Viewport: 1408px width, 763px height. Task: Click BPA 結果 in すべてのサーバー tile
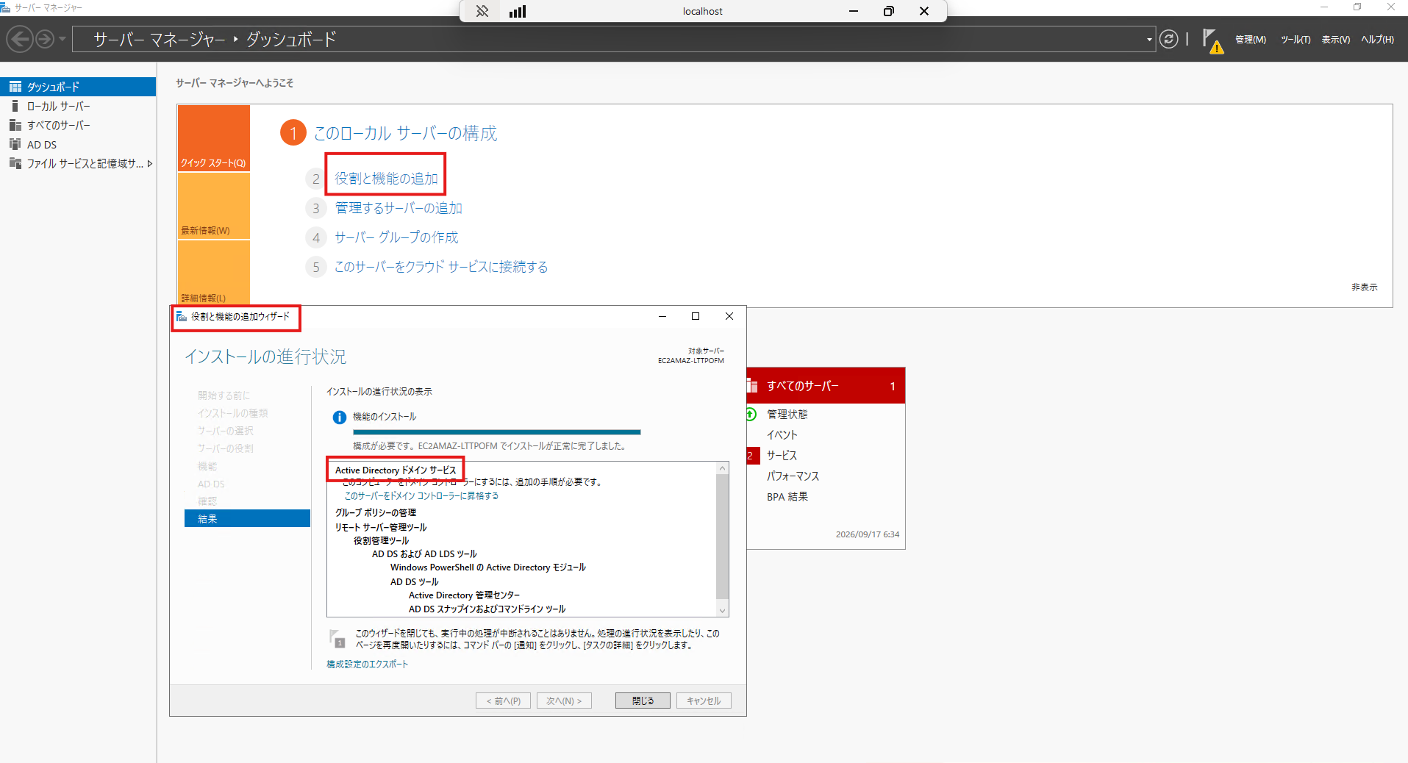[x=787, y=497]
